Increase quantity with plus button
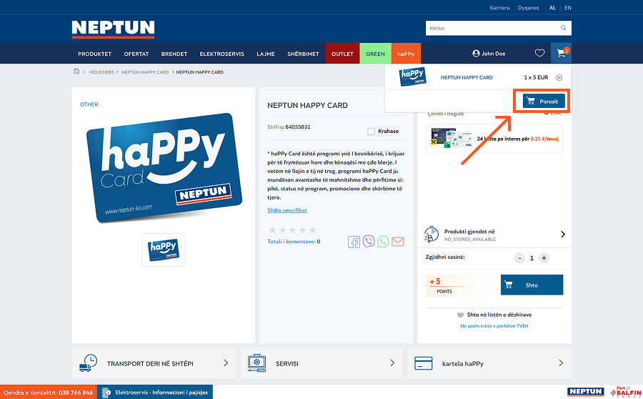Image resolution: width=643 pixels, height=399 pixels. click(544, 258)
